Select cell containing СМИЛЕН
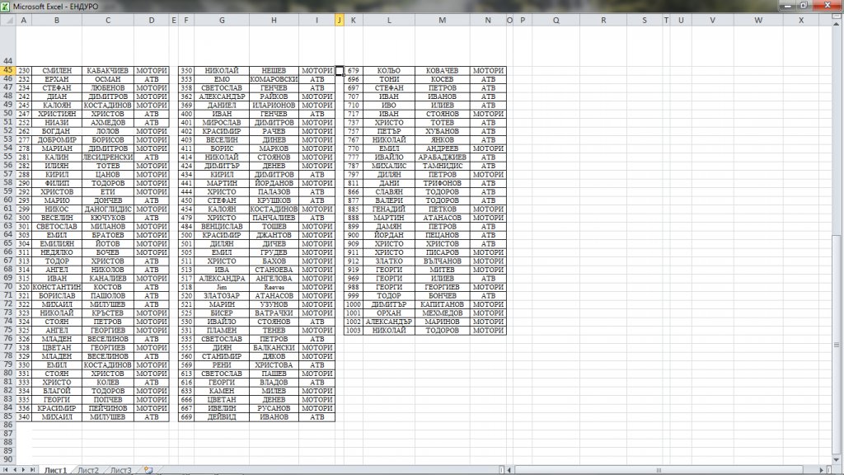The width and height of the screenshot is (844, 475). click(57, 70)
